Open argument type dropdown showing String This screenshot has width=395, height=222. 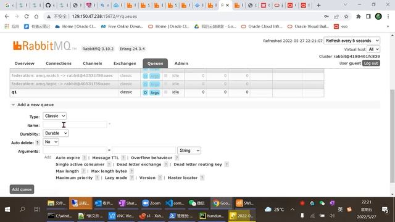pos(189,150)
